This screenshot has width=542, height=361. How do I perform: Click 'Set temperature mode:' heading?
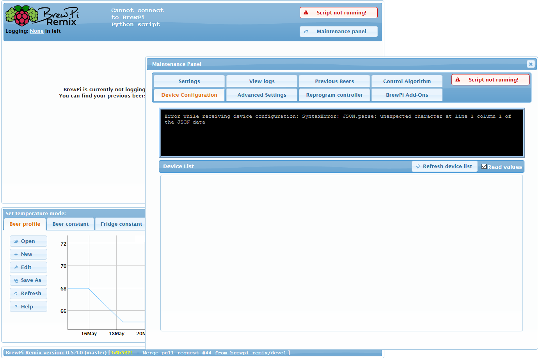pyautogui.click(x=36, y=214)
